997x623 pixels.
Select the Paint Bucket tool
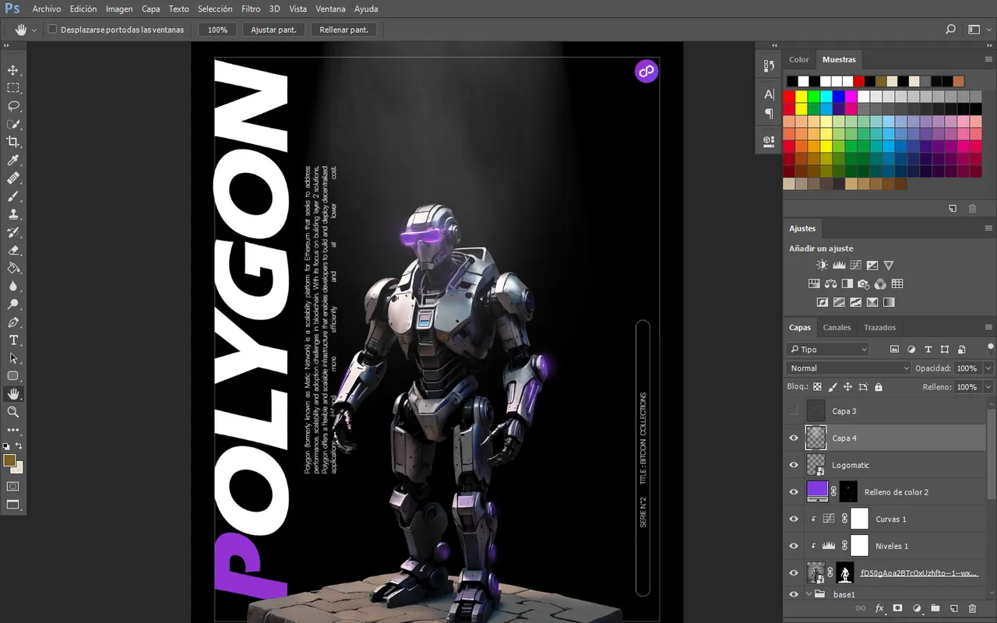pyautogui.click(x=13, y=268)
